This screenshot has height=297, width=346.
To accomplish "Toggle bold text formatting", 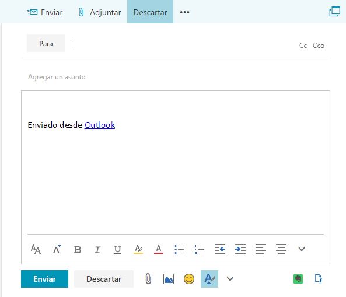I will pyautogui.click(x=78, y=250).
